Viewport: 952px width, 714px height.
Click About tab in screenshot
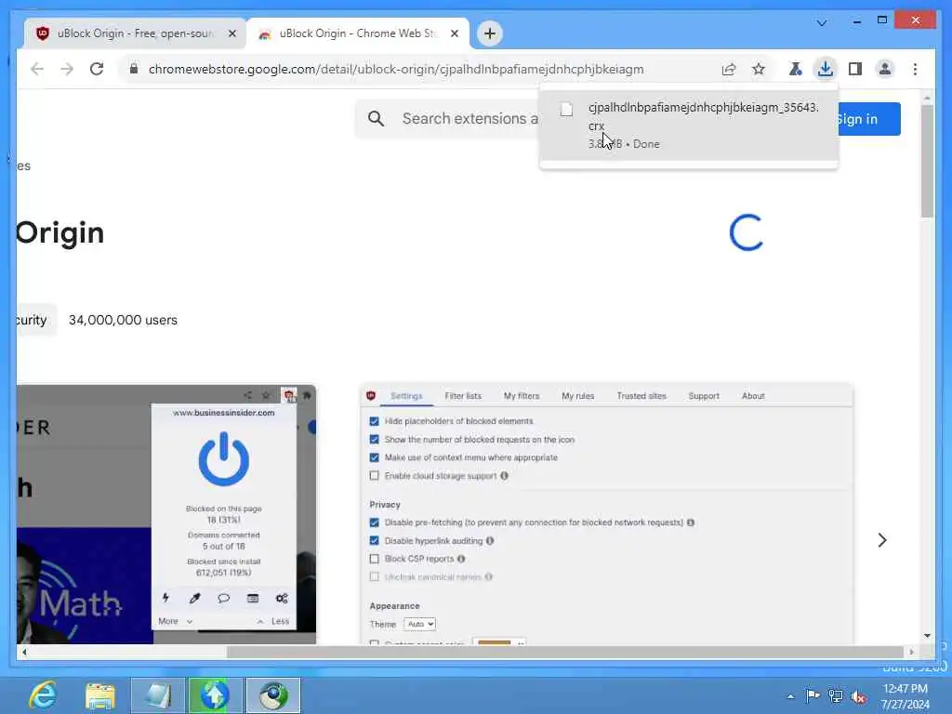coord(753,396)
